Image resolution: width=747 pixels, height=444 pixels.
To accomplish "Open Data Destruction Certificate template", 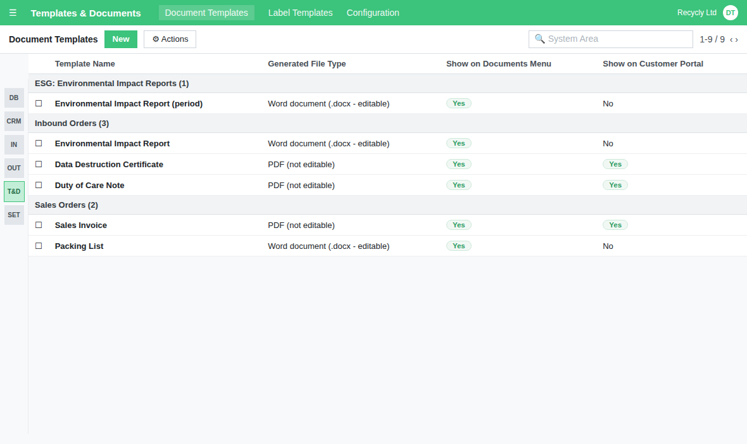I will point(109,165).
